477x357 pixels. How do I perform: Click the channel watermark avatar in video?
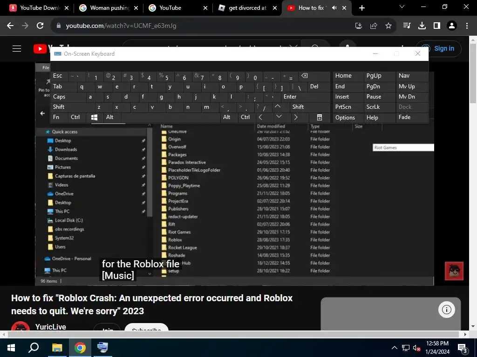click(x=454, y=271)
